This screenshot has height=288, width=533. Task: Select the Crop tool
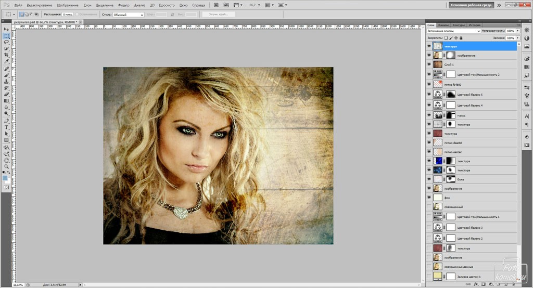(x=6, y=55)
